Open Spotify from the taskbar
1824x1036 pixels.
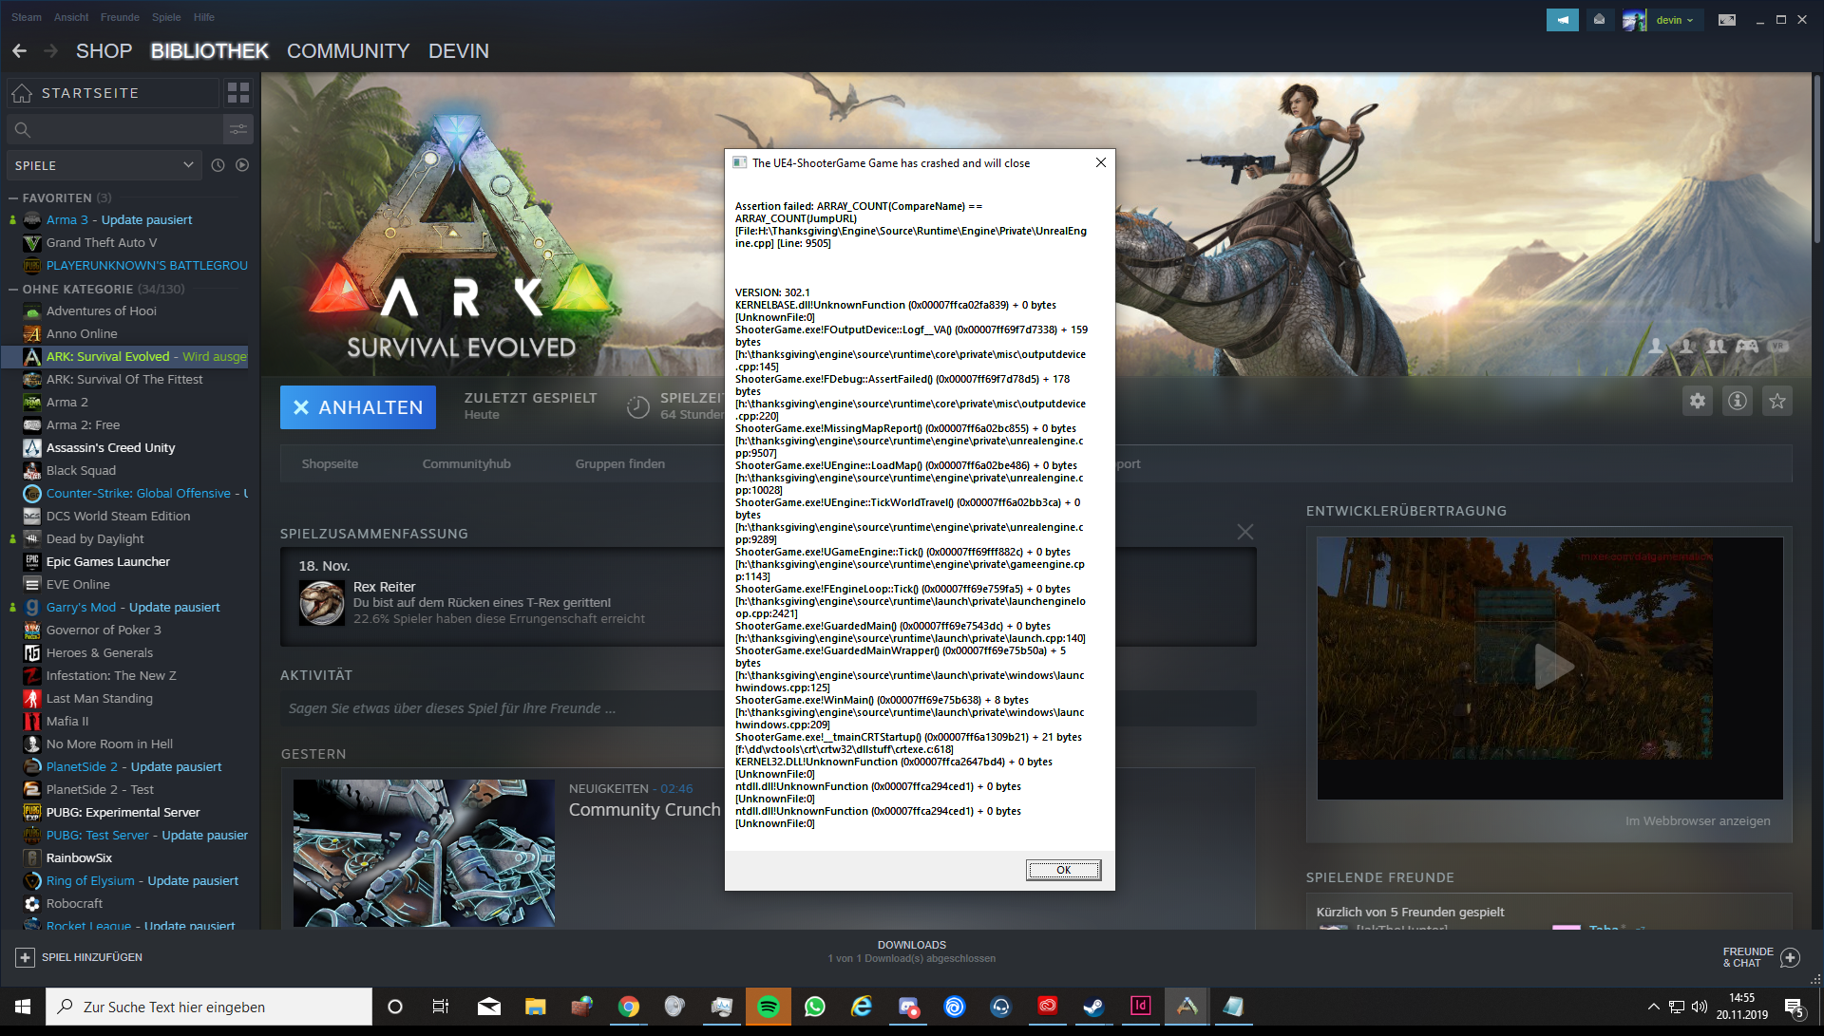pyautogui.click(x=769, y=1007)
